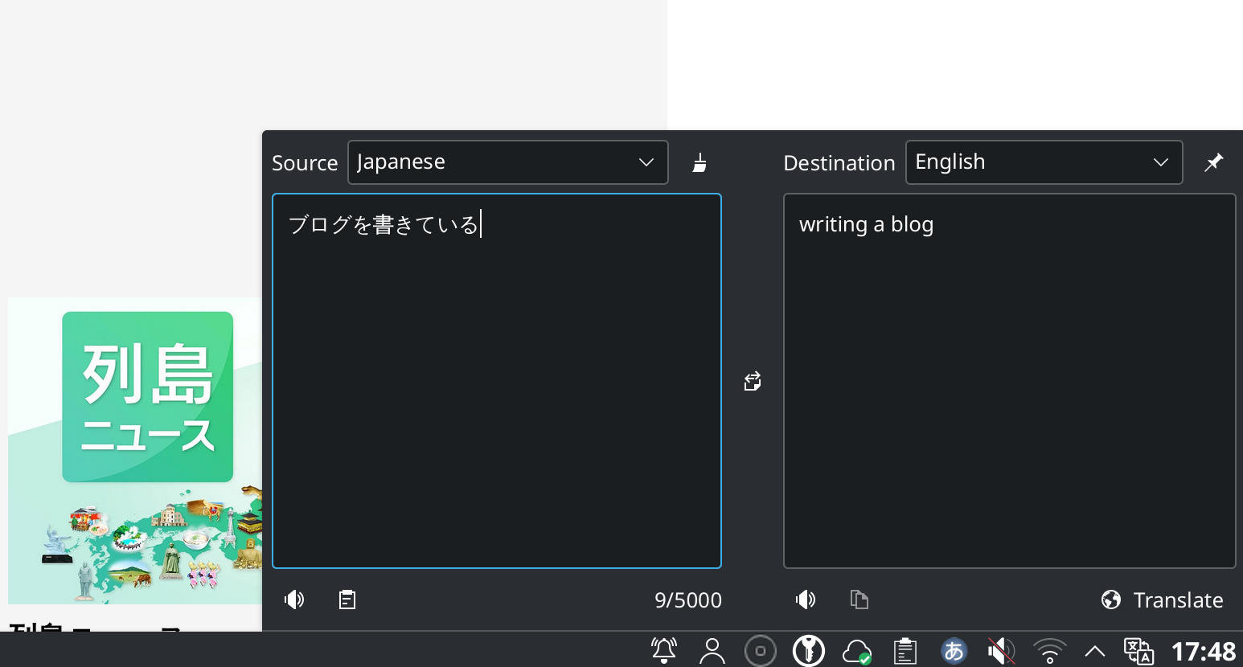Pin the translator window open

(x=1213, y=162)
